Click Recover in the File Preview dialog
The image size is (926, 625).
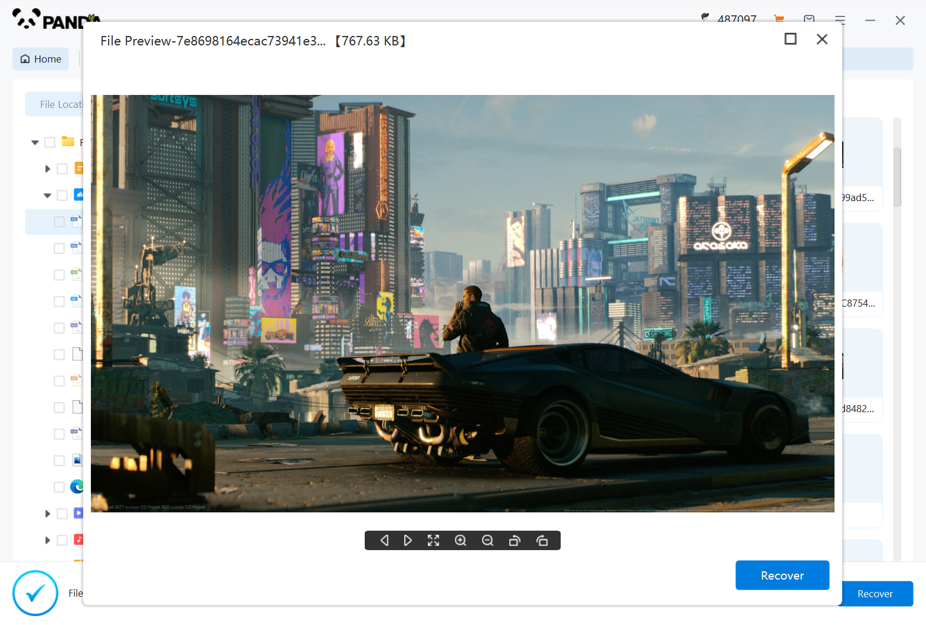tap(782, 575)
